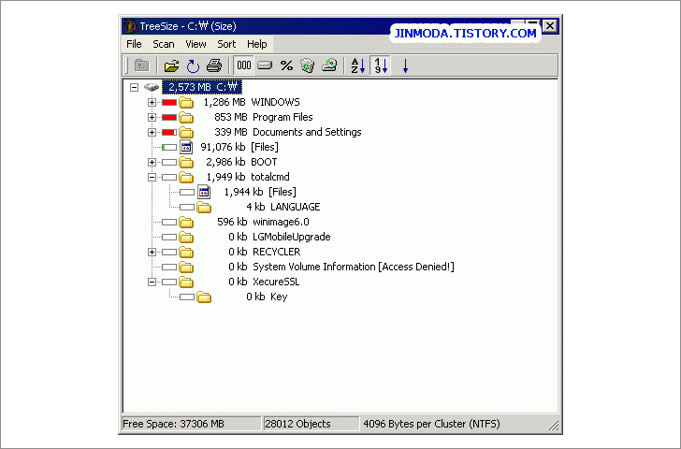Image resolution: width=681 pixels, height=449 pixels.
Task: Select the '91,076 kb [Files]' row text
Action: pyautogui.click(x=239, y=147)
